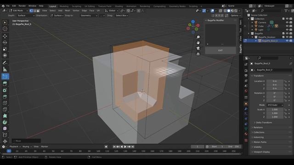
Task: Open the Render menu
Action: pos(22,6)
